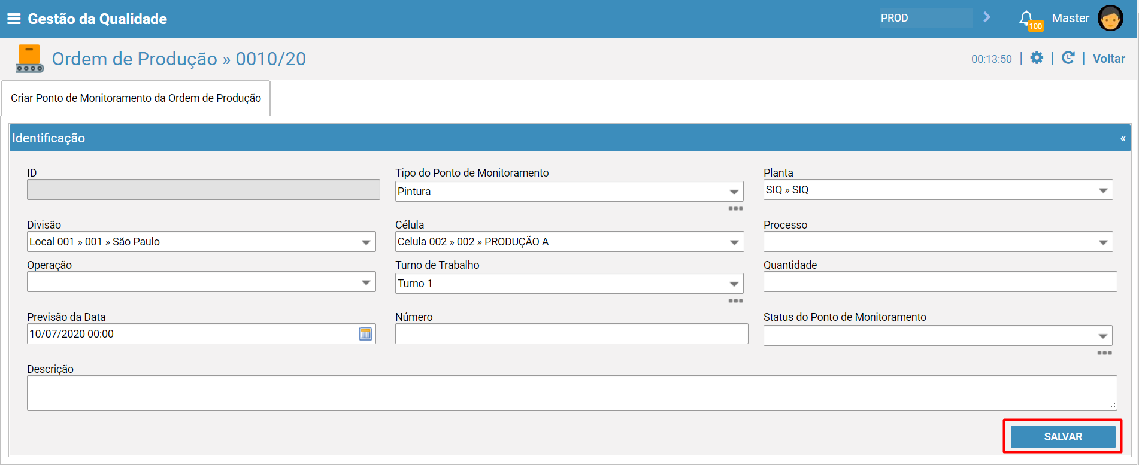
Task: Click the Master user avatar
Action: coord(1110,18)
